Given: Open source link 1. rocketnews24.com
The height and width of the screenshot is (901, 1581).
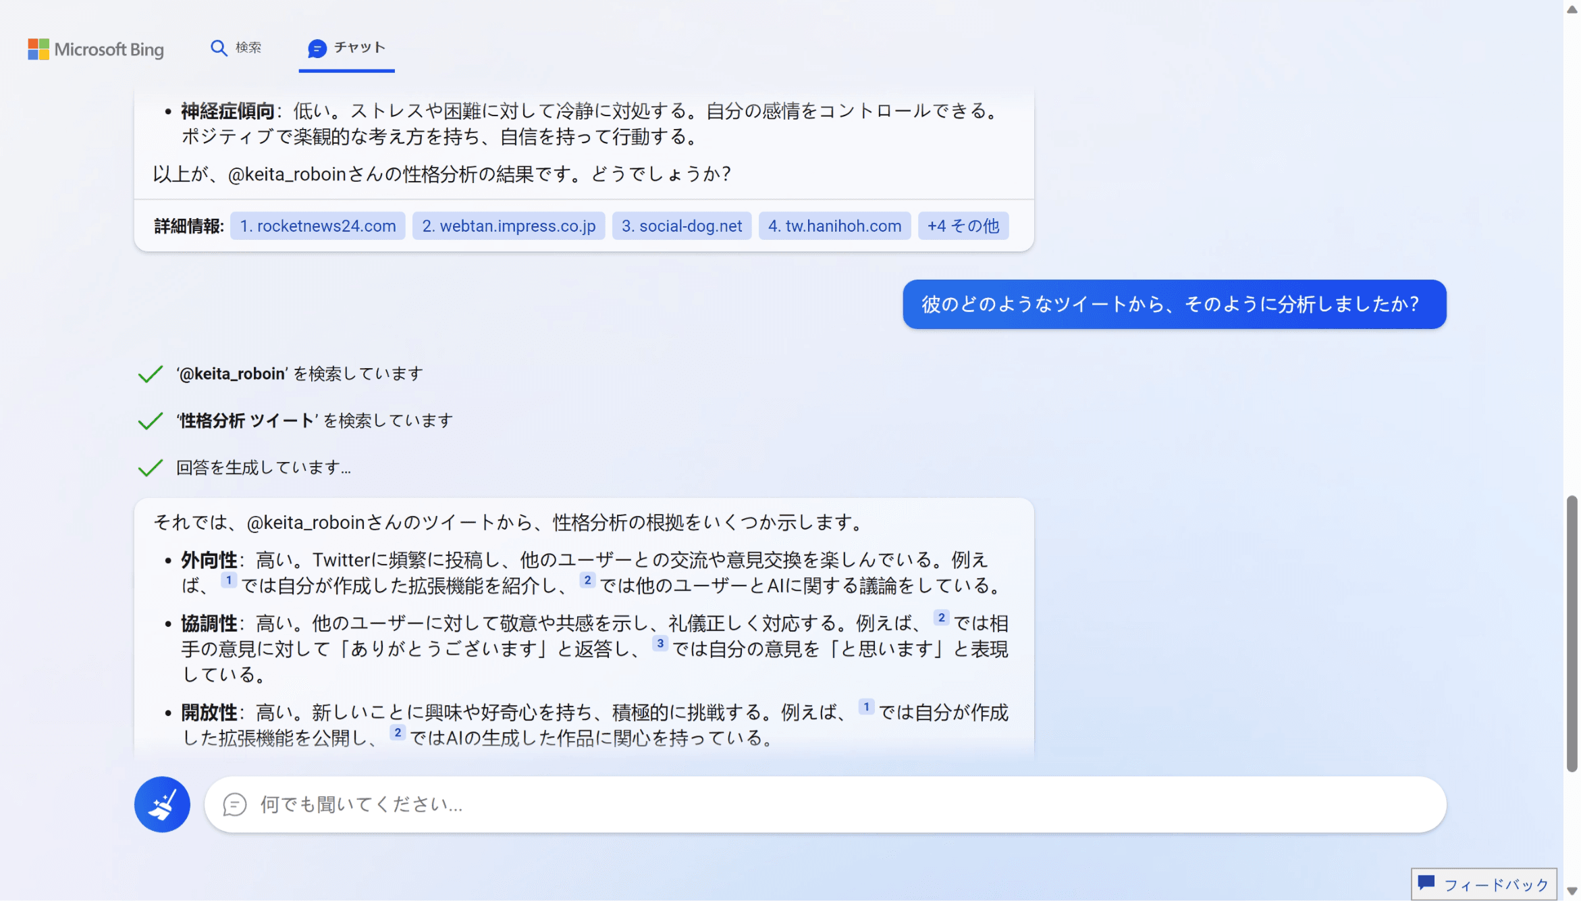Looking at the screenshot, I should pos(318,226).
